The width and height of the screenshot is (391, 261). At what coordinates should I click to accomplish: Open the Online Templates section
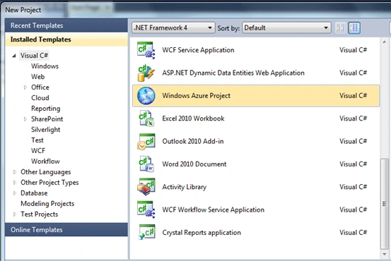pyautogui.click(x=66, y=230)
